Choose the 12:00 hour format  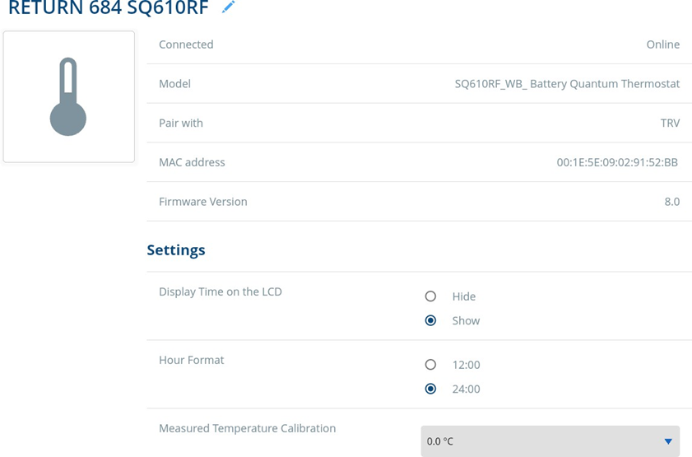pyautogui.click(x=430, y=365)
